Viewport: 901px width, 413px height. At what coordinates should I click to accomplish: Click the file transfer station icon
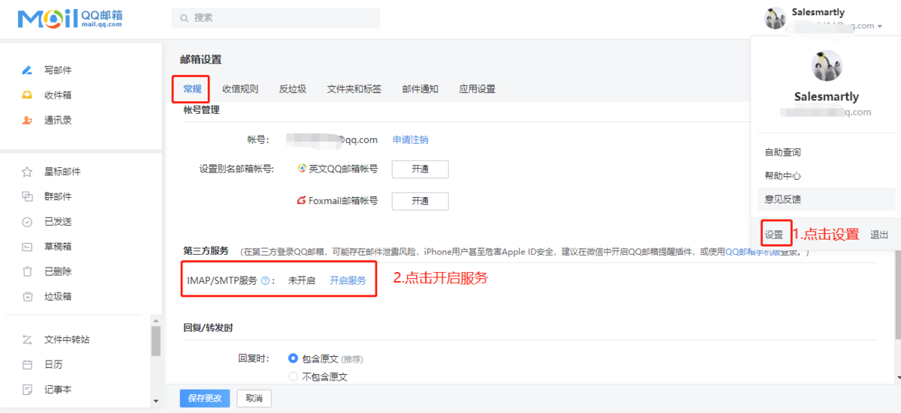click(x=27, y=340)
